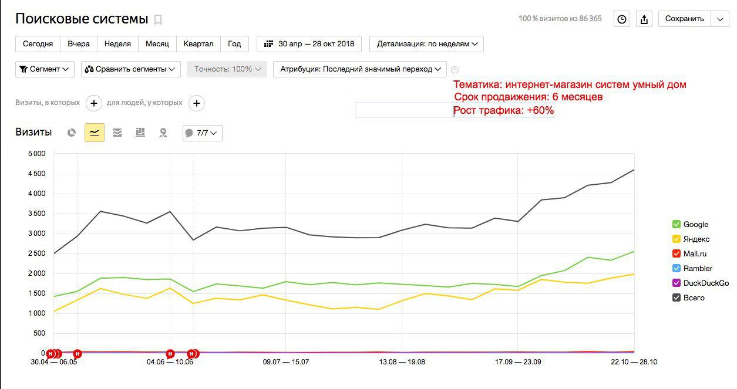Click the red annotation marker at 04.06 — 10.06
737x389 pixels.
170,353
